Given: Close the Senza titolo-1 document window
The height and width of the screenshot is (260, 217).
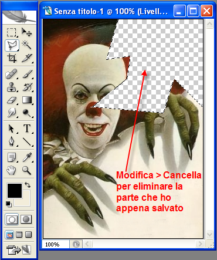Looking at the screenshot, I should point(207,11).
